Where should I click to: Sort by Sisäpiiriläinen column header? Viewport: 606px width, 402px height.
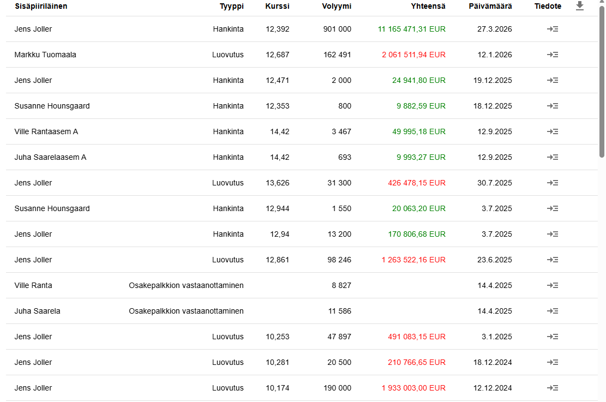click(41, 6)
